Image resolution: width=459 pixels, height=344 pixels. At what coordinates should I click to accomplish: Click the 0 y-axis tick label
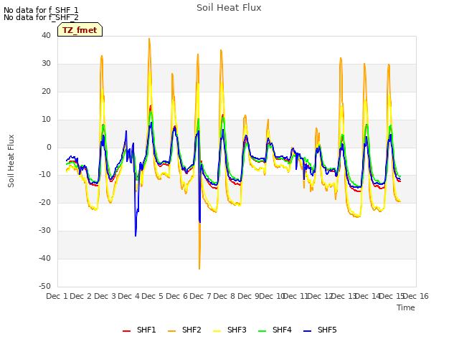pos(49,148)
